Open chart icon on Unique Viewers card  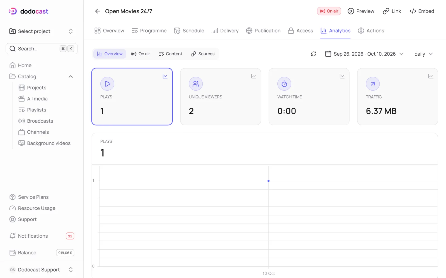[x=253, y=76]
